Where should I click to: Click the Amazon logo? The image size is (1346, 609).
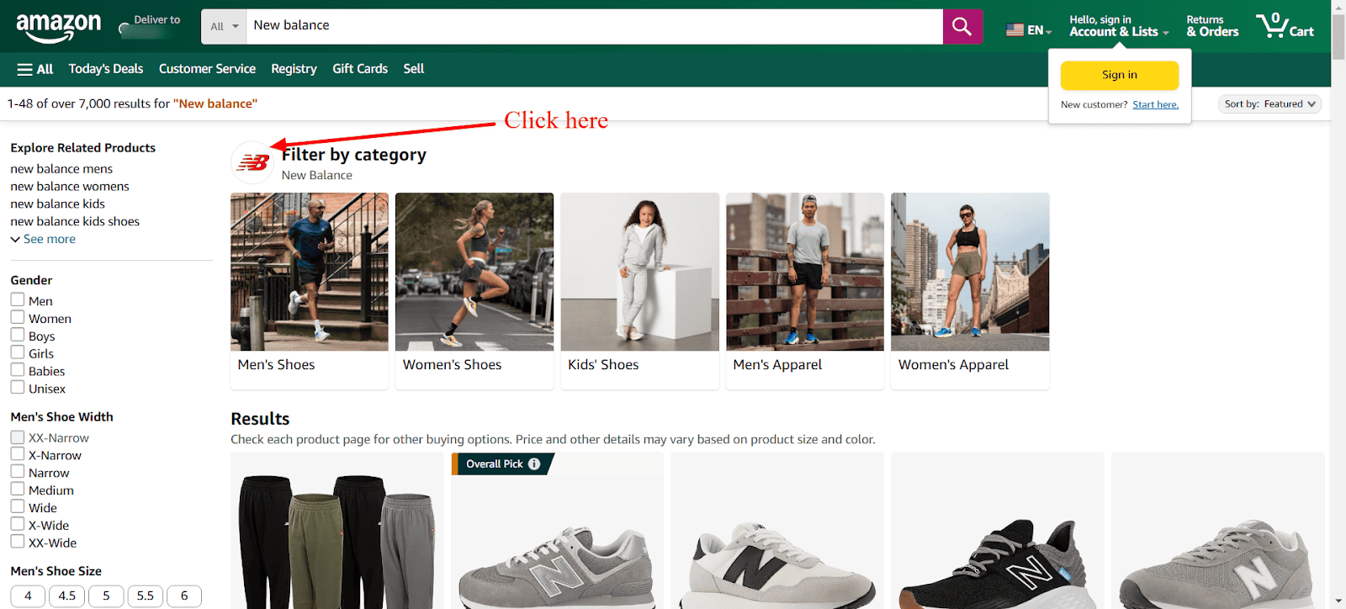tap(58, 27)
